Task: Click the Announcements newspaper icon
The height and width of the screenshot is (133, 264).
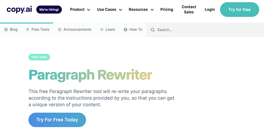Action: tap(60, 30)
